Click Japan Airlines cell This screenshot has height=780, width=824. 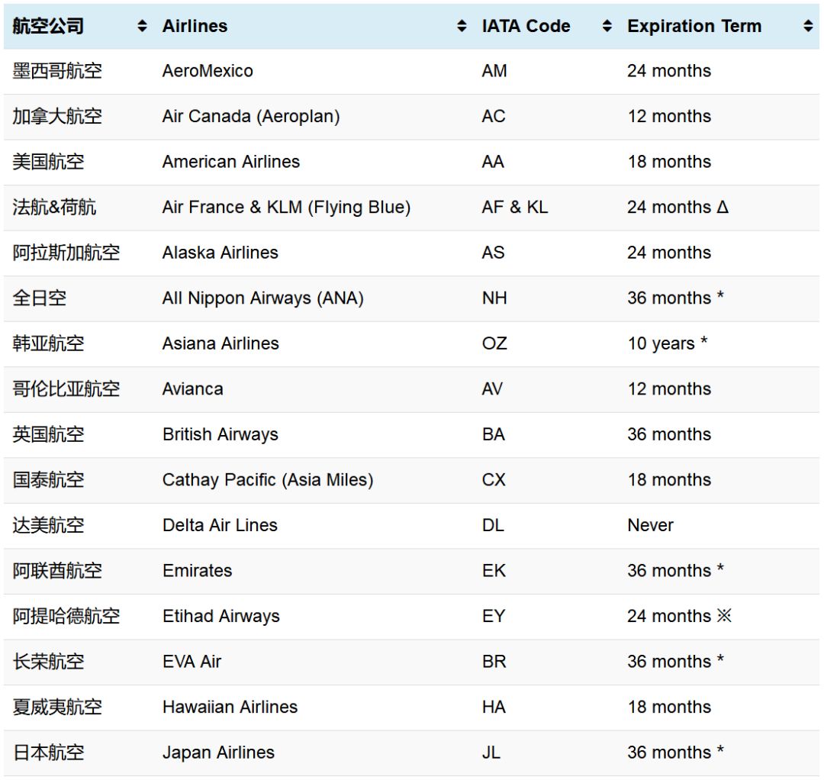coord(219,753)
